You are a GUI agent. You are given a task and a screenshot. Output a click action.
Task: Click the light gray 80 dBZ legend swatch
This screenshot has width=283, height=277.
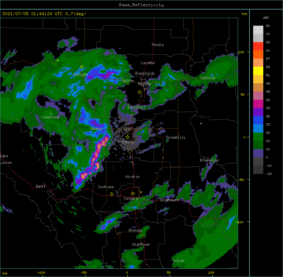click(258, 30)
